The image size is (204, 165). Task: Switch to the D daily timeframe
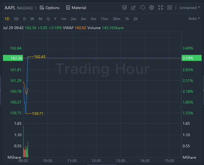pyautogui.click(x=24, y=19)
